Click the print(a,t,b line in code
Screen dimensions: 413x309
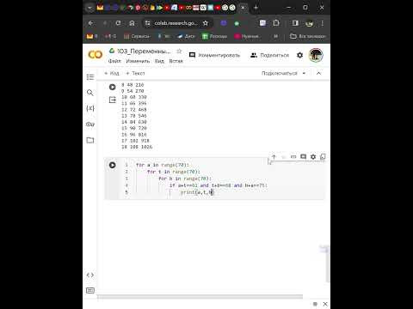click(197, 192)
